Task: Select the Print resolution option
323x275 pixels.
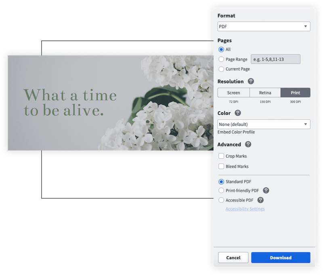Action: pyautogui.click(x=296, y=93)
